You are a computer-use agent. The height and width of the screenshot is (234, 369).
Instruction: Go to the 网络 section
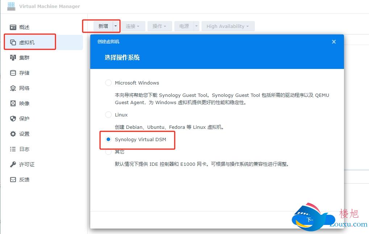pos(44,88)
